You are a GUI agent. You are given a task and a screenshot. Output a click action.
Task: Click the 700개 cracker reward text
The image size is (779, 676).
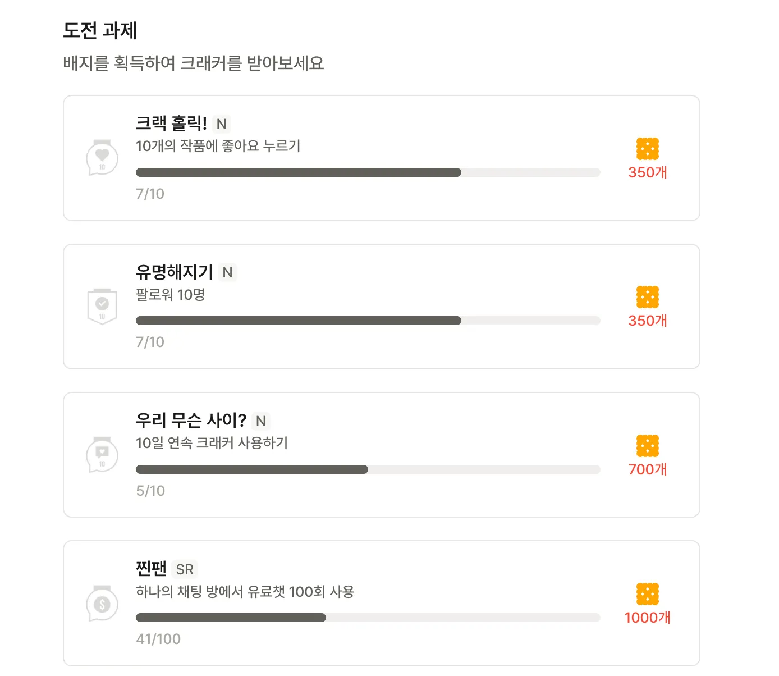tap(647, 469)
